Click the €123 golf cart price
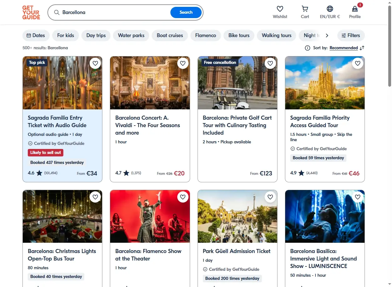This screenshot has width=392, height=287. pyautogui.click(x=266, y=173)
